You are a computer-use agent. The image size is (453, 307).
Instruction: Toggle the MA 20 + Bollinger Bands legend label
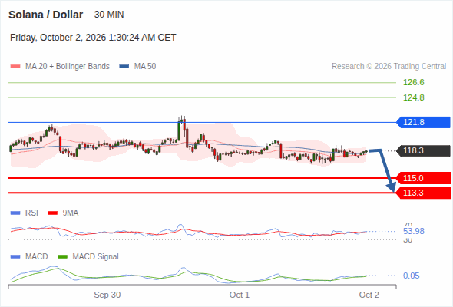click(68, 67)
